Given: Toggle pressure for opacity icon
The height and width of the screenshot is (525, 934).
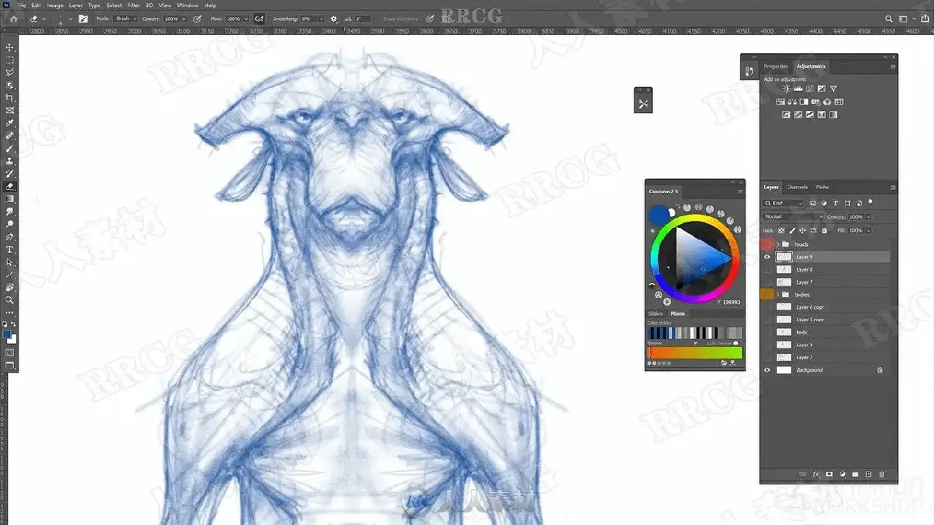Looking at the screenshot, I should pos(197,18).
